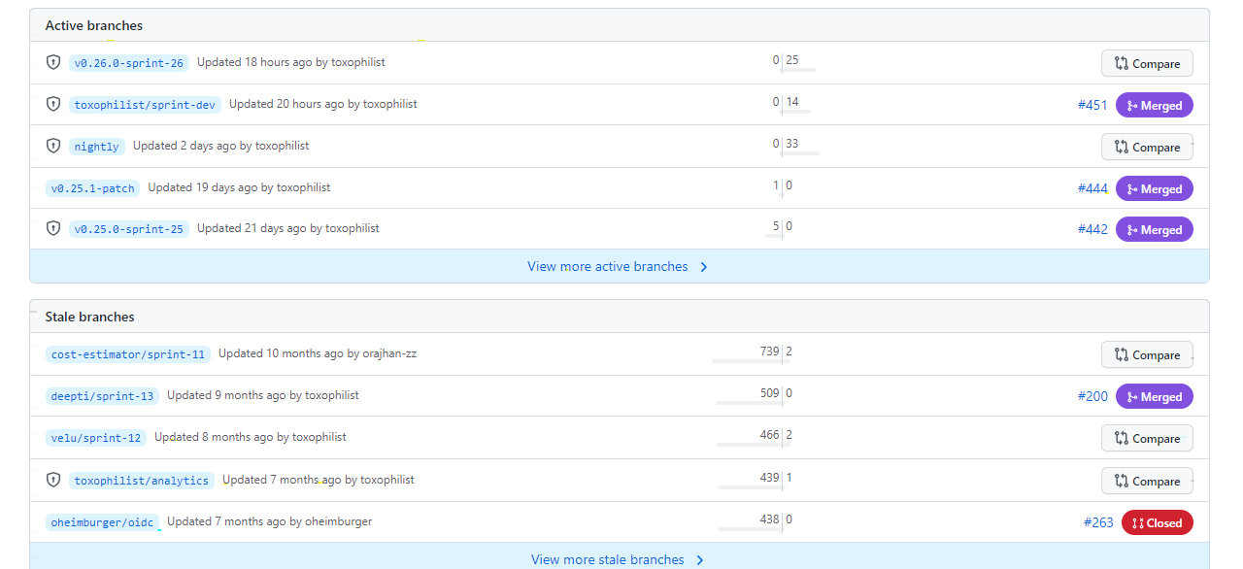This screenshot has width=1243, height=569.
Task: Open the deepti/sprint-13 branch
Action: pos(102,395)
